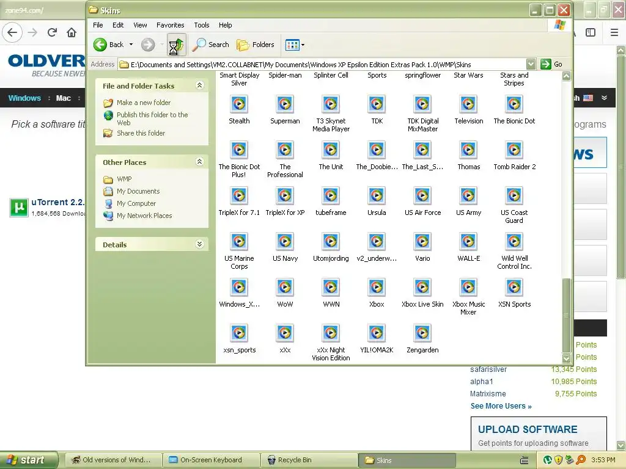Open the Back history dropdown arrow
Viewport: 626px width, 469px height.
[x=131, y=45]
